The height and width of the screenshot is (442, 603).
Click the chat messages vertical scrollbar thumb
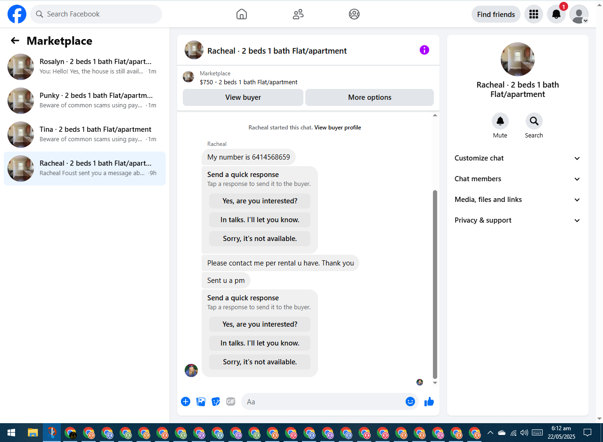(435, 284)
